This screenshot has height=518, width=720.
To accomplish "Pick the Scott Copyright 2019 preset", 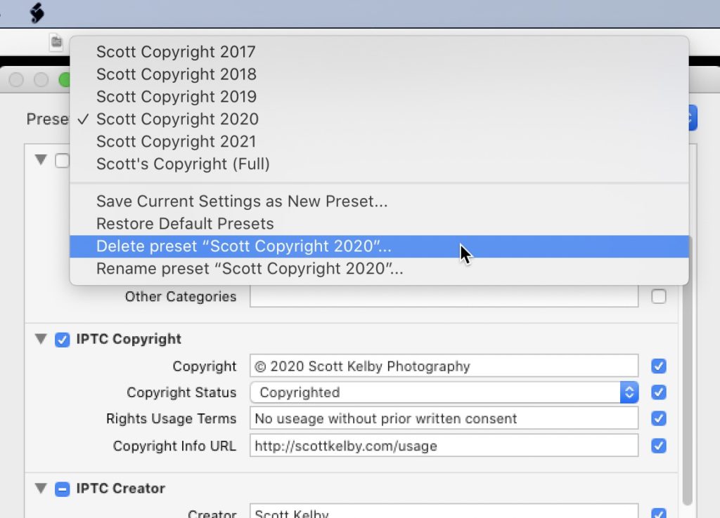I will [x=379, y=97].
